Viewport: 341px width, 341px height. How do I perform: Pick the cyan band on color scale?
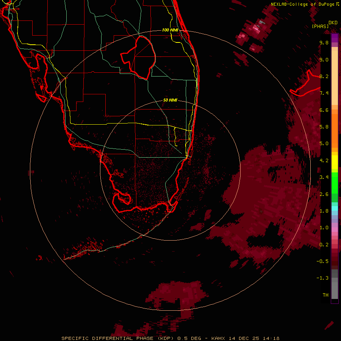335,208
